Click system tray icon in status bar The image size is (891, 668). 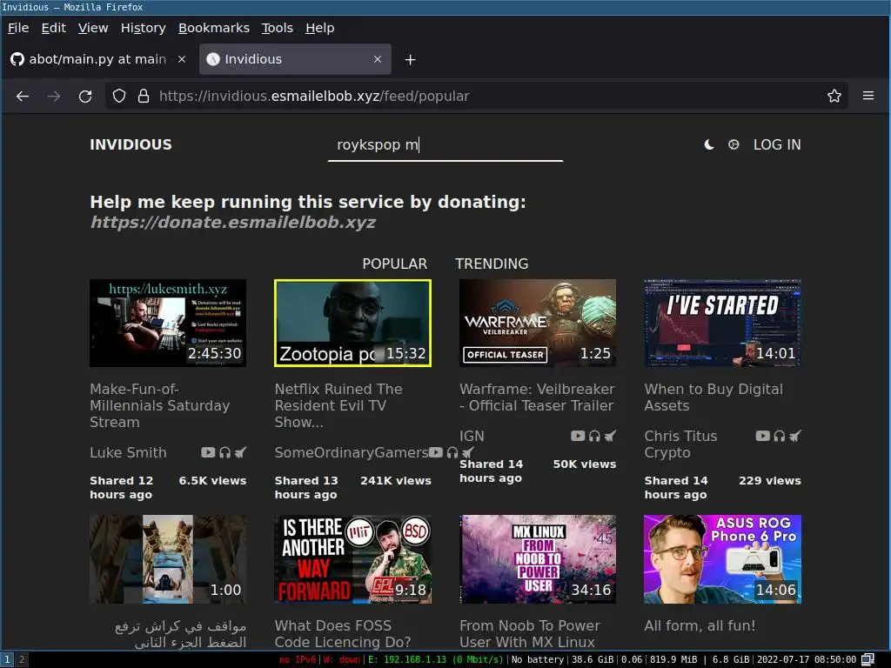tap(868, 659)
